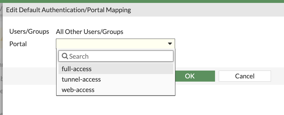This screenshot has height=115, width=284.
Task: Click the green banner above the dialog
Action: [x=142, y=1]
